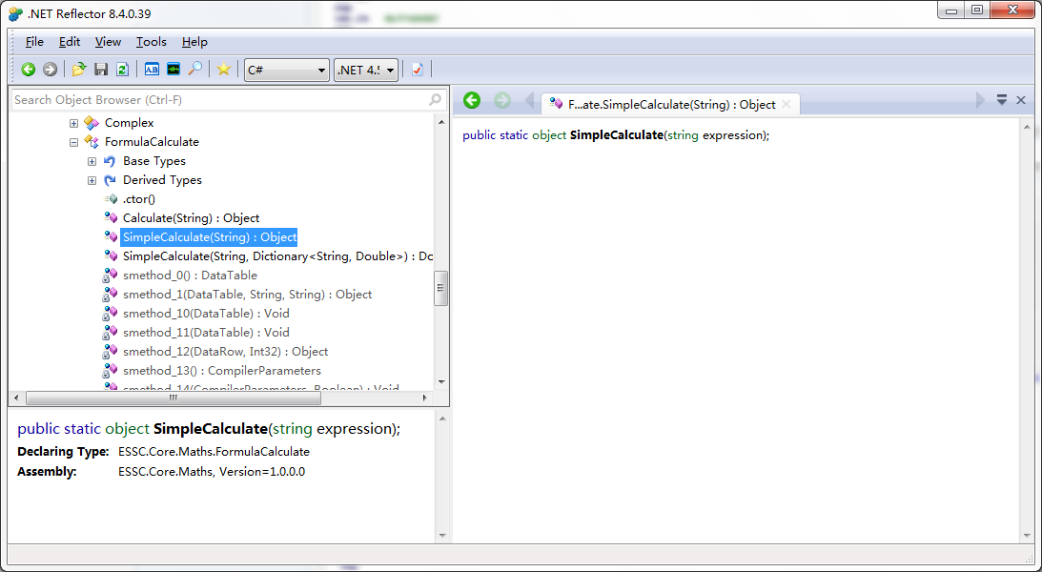
Task: Expand the Base Types node
Action: coord(92,161)
